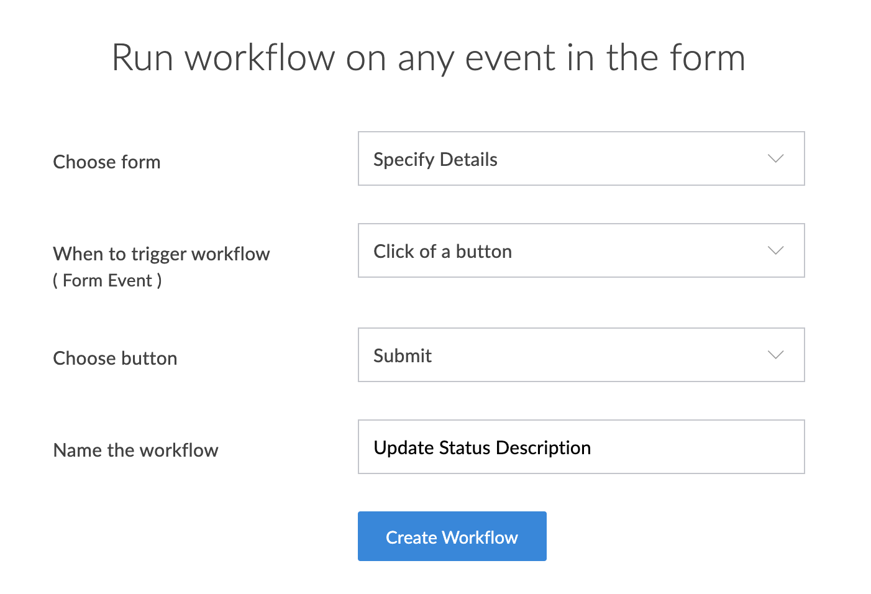Click the chevron beside Specify Details
Viewport: 871px width, 594px height.
(775, 158)
